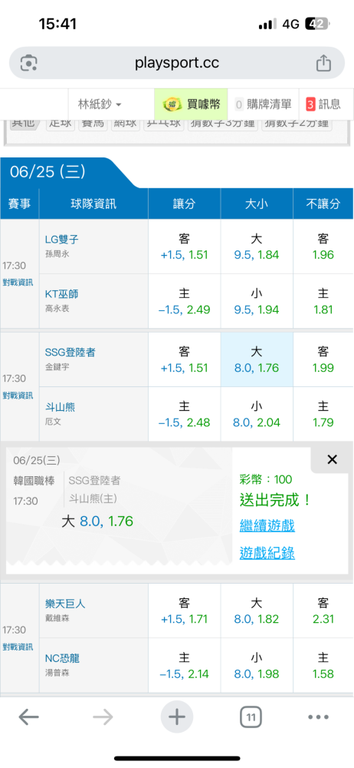Open the 購牌清單 list
Viewport: 354px width, 768px height.
click(x=263, y=104)
